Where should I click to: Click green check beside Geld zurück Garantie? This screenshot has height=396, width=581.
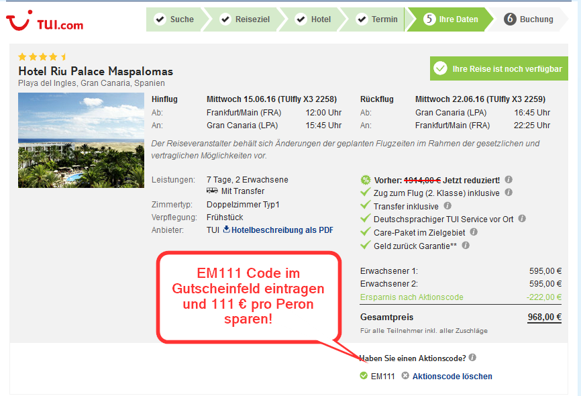point(366,245)
